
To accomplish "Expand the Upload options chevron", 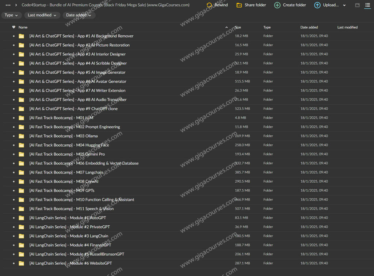I will 344,5.
